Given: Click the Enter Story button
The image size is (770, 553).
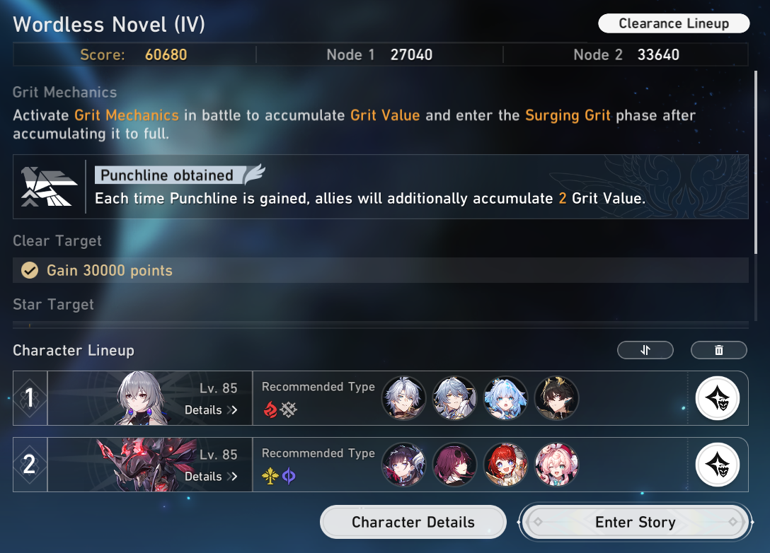Looking at the screenshot, I should [636, 522].
